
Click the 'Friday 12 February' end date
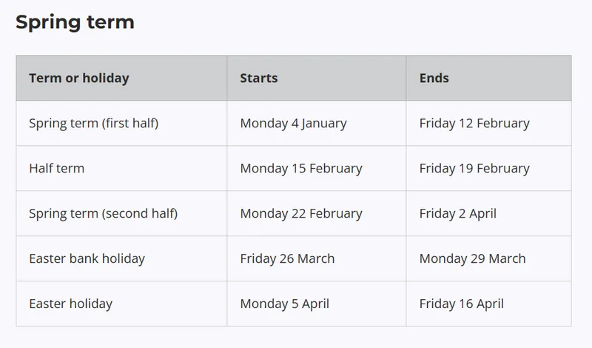[x=474, y=123]
